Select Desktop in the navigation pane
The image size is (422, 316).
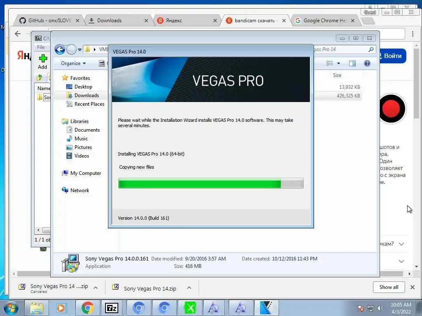coord(79,87)
